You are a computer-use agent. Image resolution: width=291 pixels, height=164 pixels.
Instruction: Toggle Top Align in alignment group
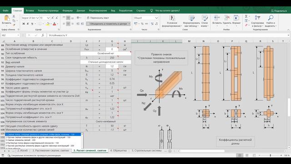click(x=64, y=18)
